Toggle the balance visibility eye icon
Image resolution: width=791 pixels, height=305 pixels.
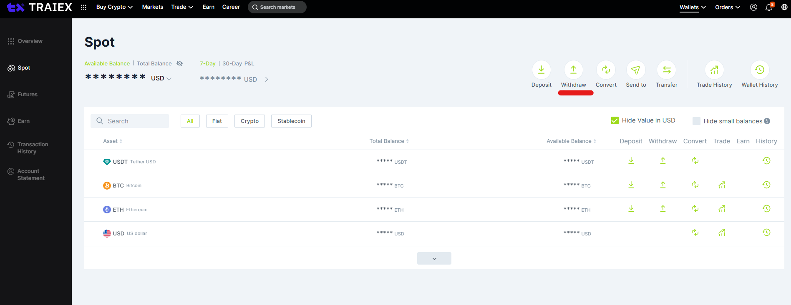point(179,63)
